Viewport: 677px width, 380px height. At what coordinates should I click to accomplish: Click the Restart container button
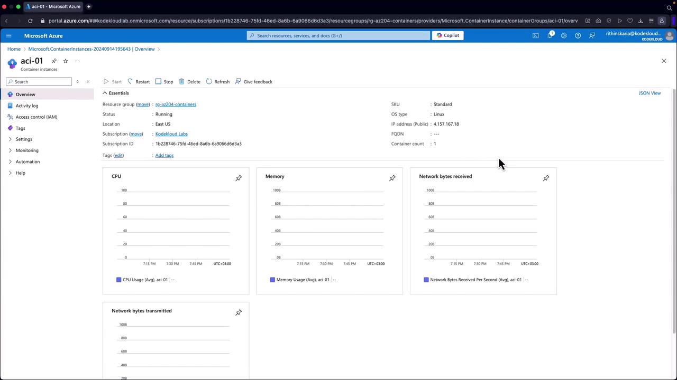click(139, 82)
